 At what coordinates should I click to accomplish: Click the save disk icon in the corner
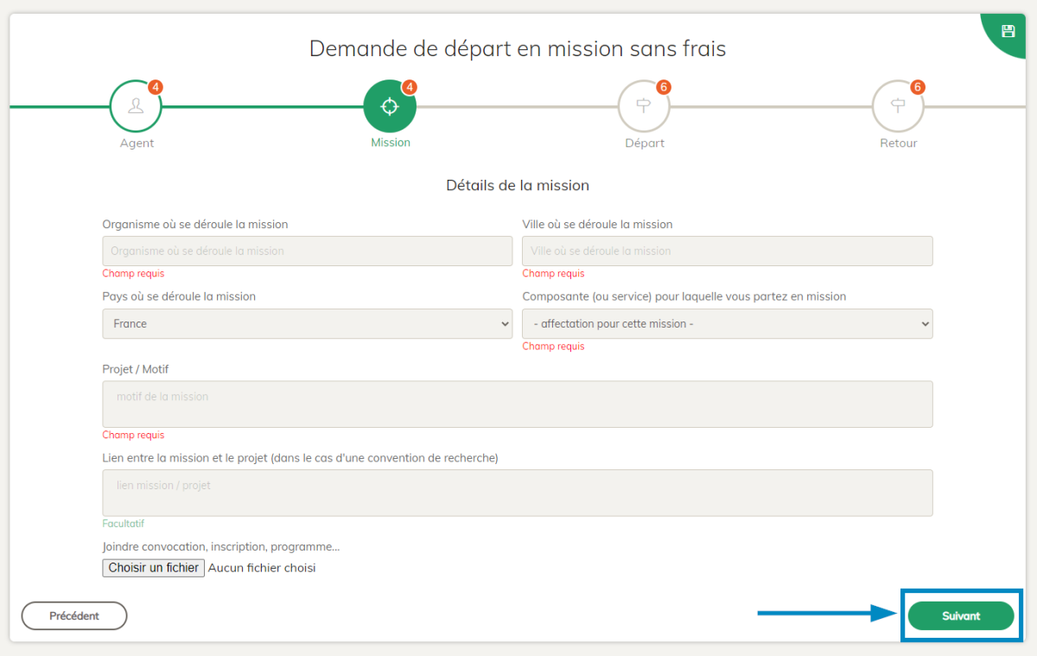click(1008, 31)
